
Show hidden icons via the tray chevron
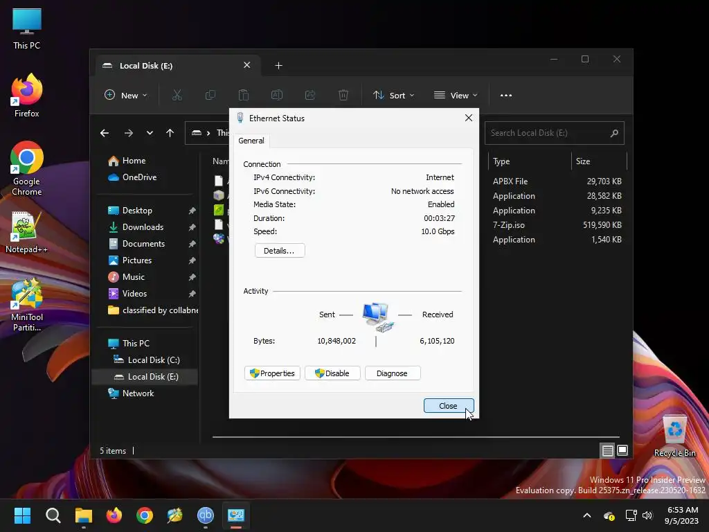tap(587, 515)
